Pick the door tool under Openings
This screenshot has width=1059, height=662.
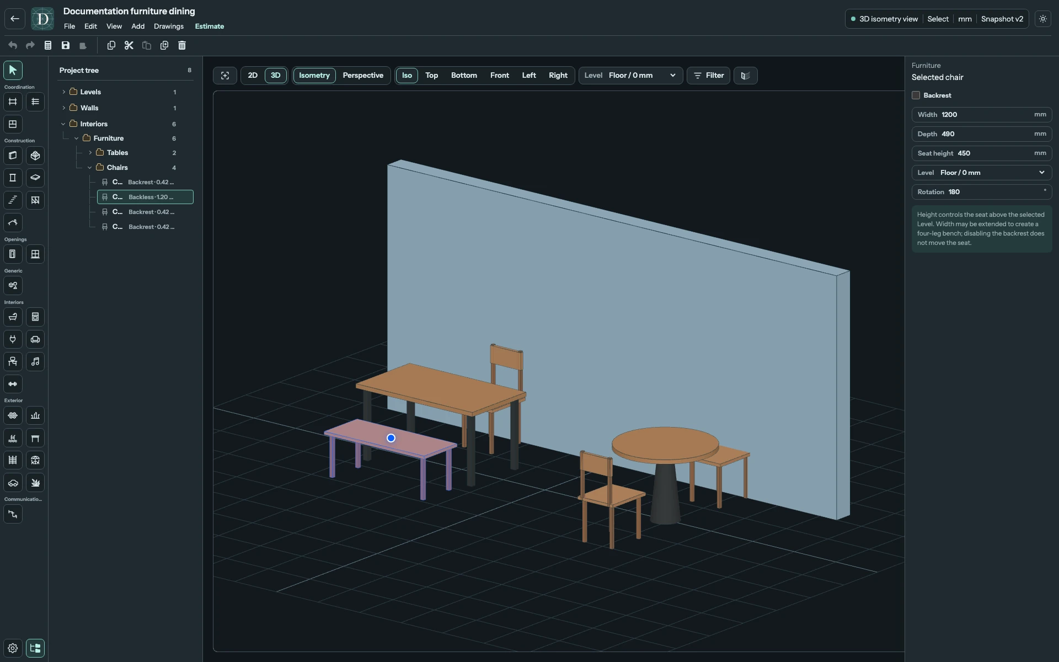(x=13, y=254)
